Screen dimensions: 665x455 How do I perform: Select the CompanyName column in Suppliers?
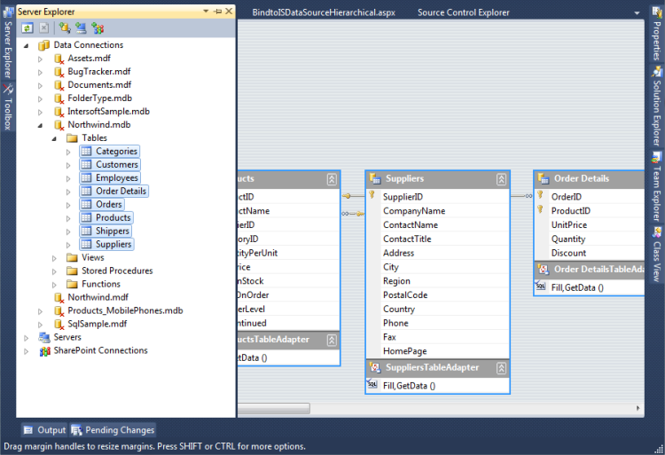tap(414, 211)
